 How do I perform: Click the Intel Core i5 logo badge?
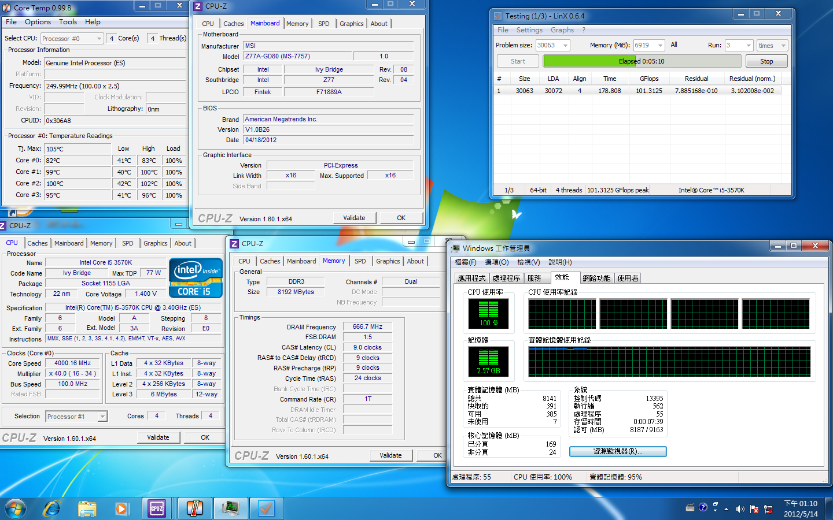tap(196, 278)
